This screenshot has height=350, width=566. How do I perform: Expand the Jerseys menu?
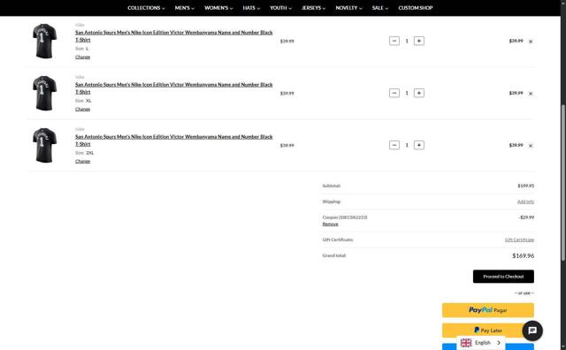[x=313, y=8]
